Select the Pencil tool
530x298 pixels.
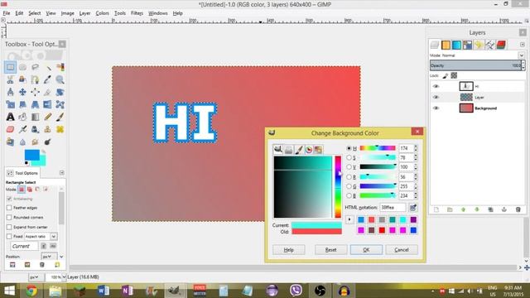(x=48, y=117)
